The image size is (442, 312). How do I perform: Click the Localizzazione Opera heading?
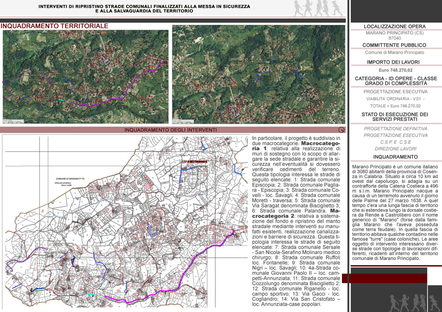[x=395, y=26]
